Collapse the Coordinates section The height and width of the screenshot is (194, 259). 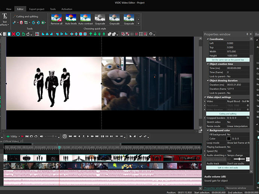(x=208, y=39)
